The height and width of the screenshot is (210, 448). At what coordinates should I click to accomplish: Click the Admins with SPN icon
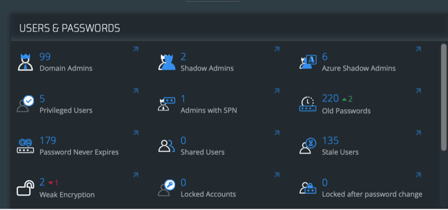pos(167,104)
